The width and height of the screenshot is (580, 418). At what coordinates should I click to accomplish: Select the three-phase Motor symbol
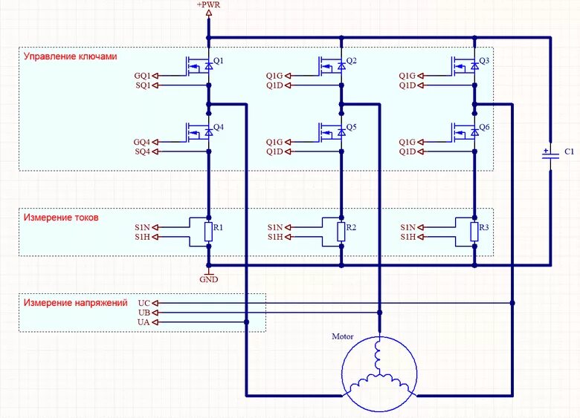tap(379, 373)
